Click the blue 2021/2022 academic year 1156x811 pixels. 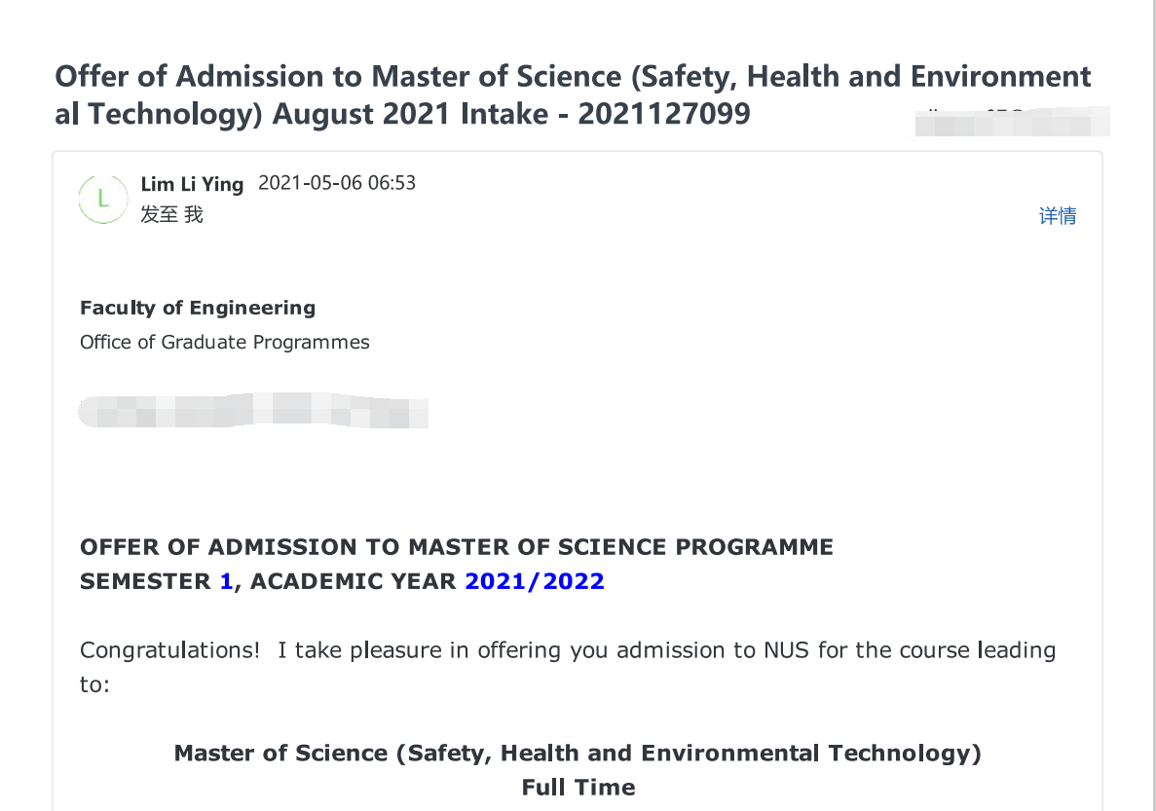click(x=535, y=581)
